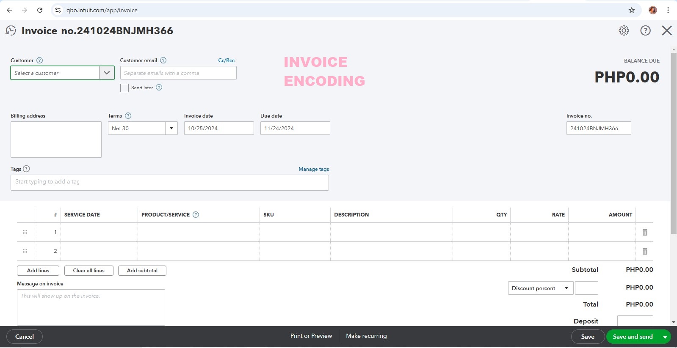Image resolution: width=677 pixels, height=348 pixels.
Task: Show help for Customer email
Action: [163, 60]
